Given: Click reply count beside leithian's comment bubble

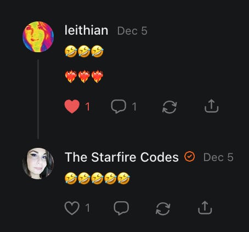Looking at the screenshot, I should 134,107.
